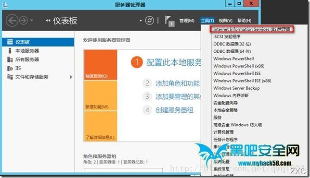Viewport: 310px width, 178px height.
Task: Open 计算机管理 from tools menu
Action: pyautogui.click(x=223, y=132)
